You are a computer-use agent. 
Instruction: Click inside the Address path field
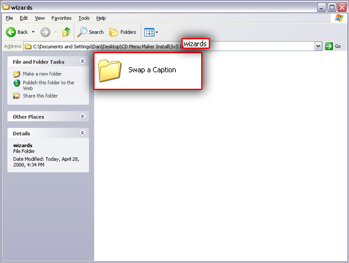pos(169,46)
